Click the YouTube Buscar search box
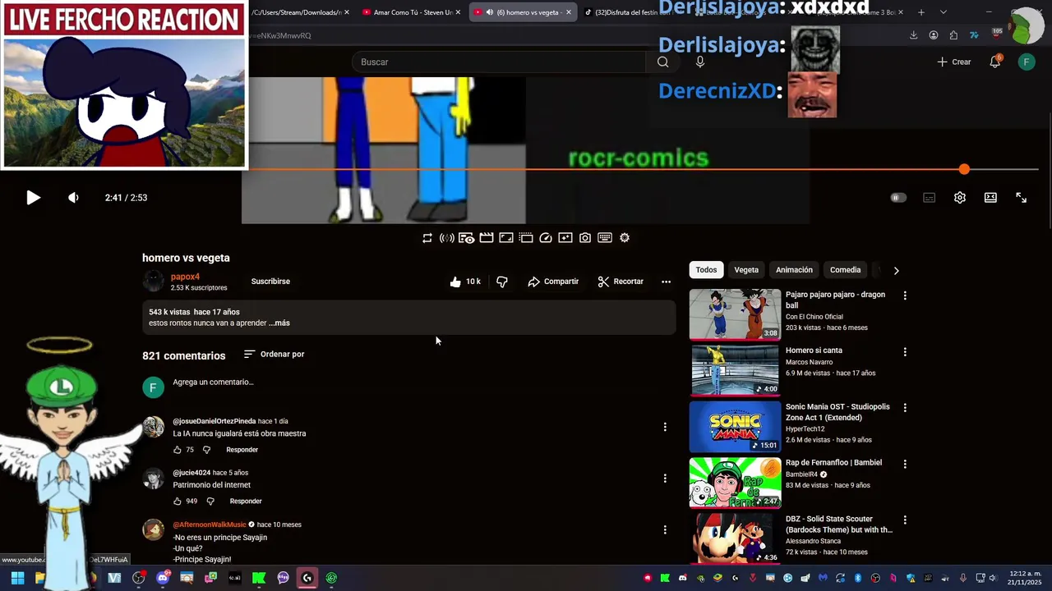This screenshot has width=1052, height=591. [x=500, y=62]
